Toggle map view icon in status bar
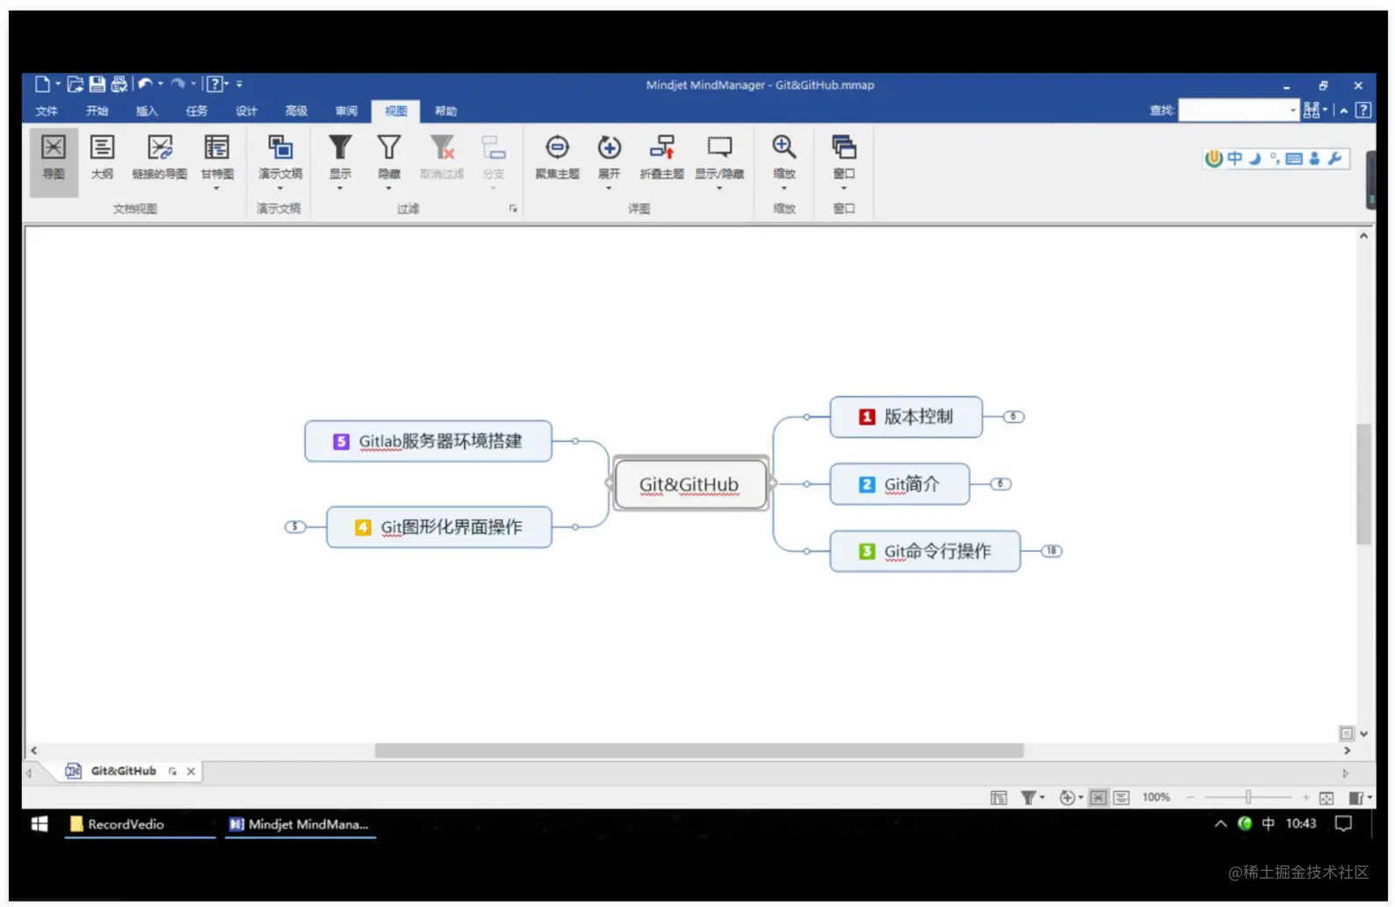The width and height of the screenshot is (1395, 907). pyautogui.click(x=1098, y=798)
